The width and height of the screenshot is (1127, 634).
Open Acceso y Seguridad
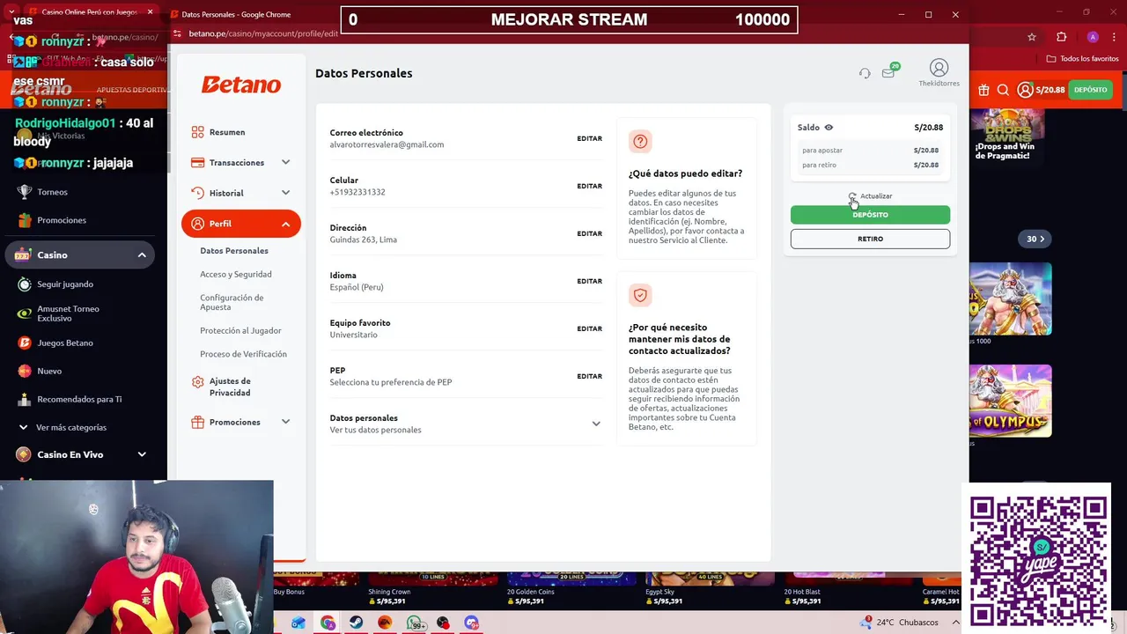(235, 274)
